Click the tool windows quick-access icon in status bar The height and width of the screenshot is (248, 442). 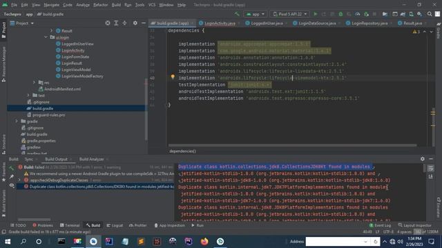pos(3,232)
